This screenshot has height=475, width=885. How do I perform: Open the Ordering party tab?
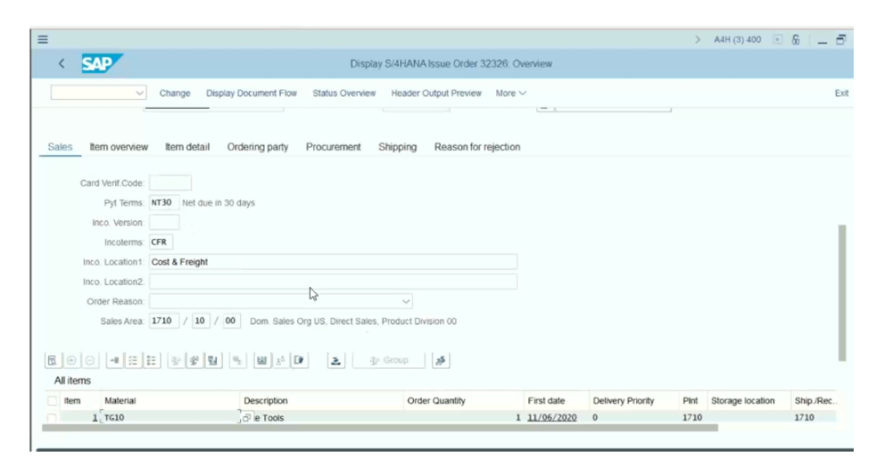(x=258, y=147)
